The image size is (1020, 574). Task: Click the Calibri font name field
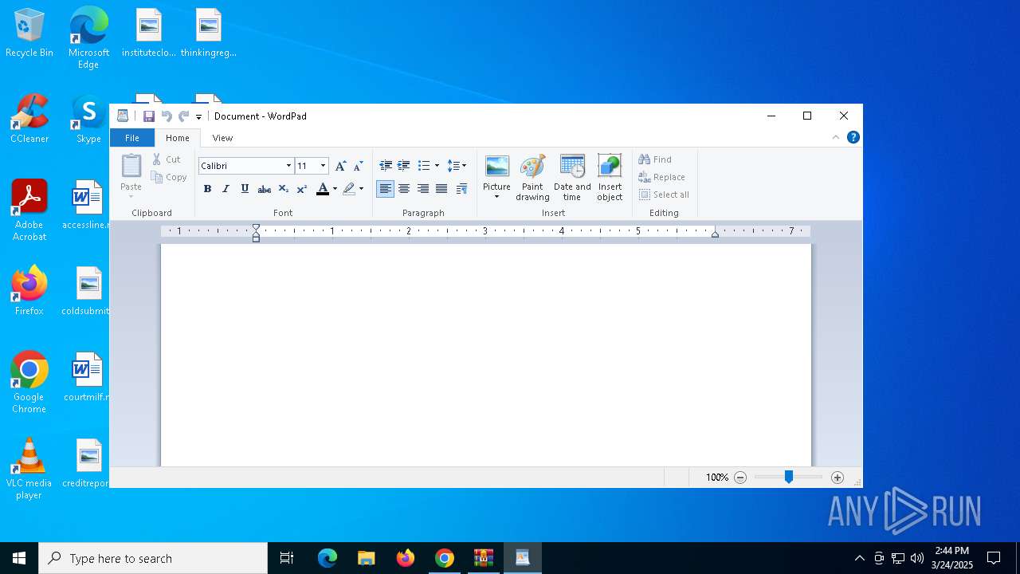(241, 166)
